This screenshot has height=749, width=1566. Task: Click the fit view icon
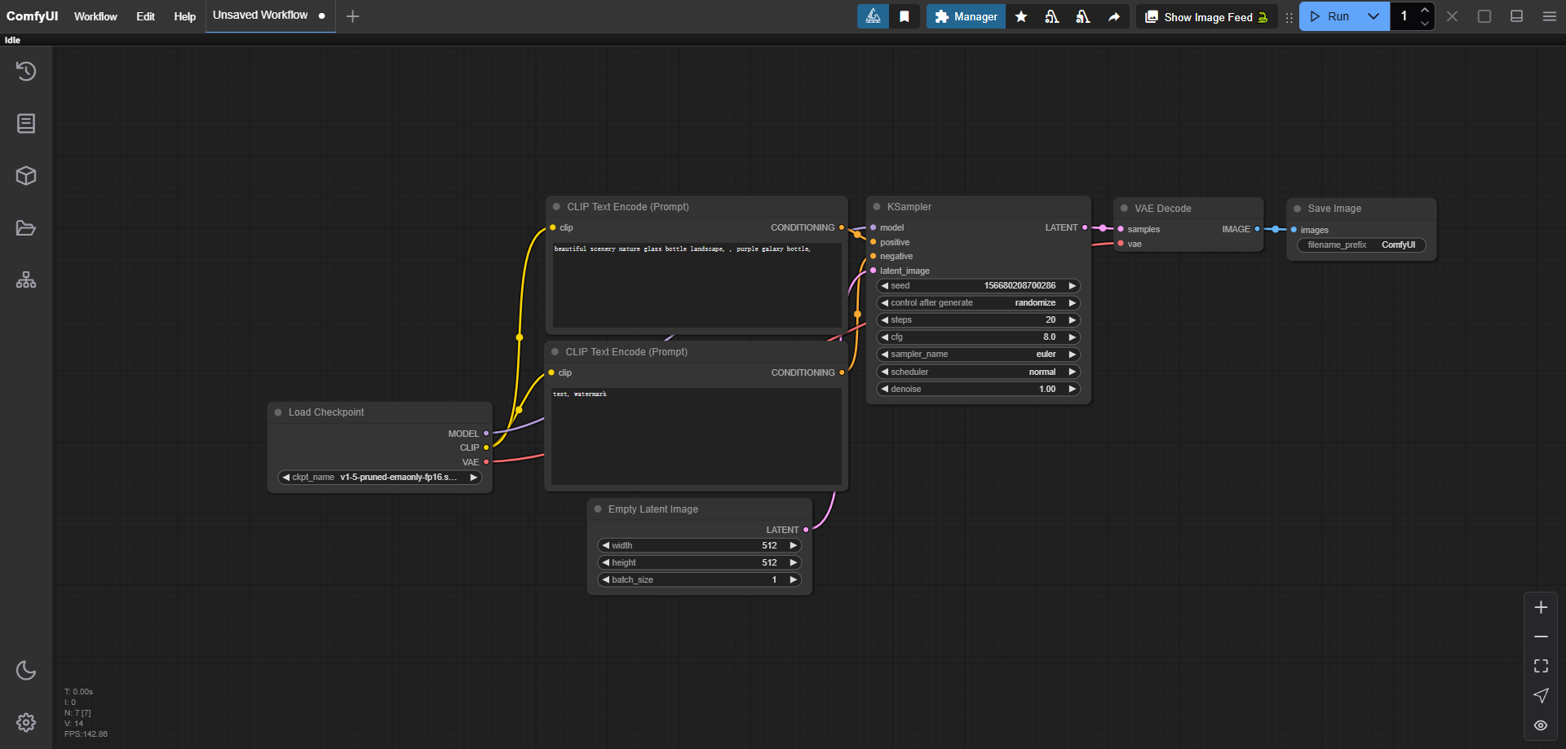pyautogui.click(x=1541, y=666)
